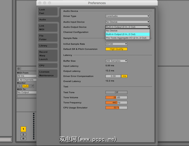Open the File Folder preferences tab

pos(48,37)
